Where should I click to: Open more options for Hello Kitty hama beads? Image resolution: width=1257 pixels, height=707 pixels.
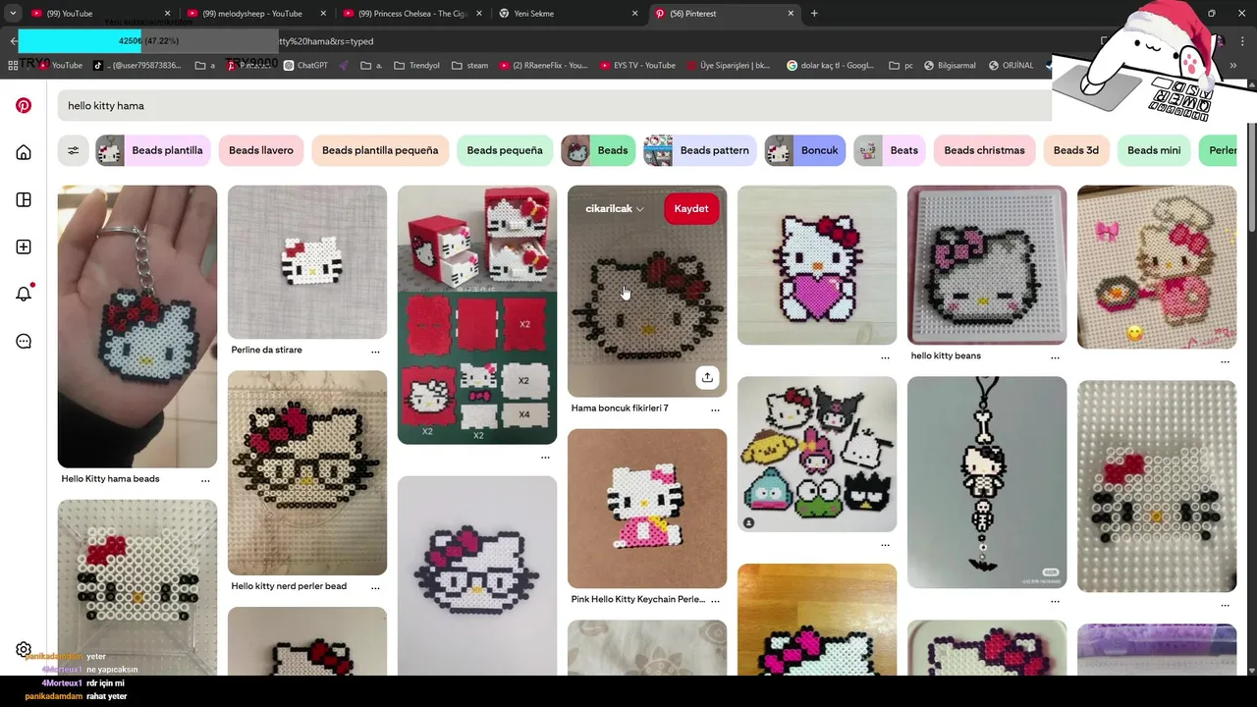pos(205,480)
